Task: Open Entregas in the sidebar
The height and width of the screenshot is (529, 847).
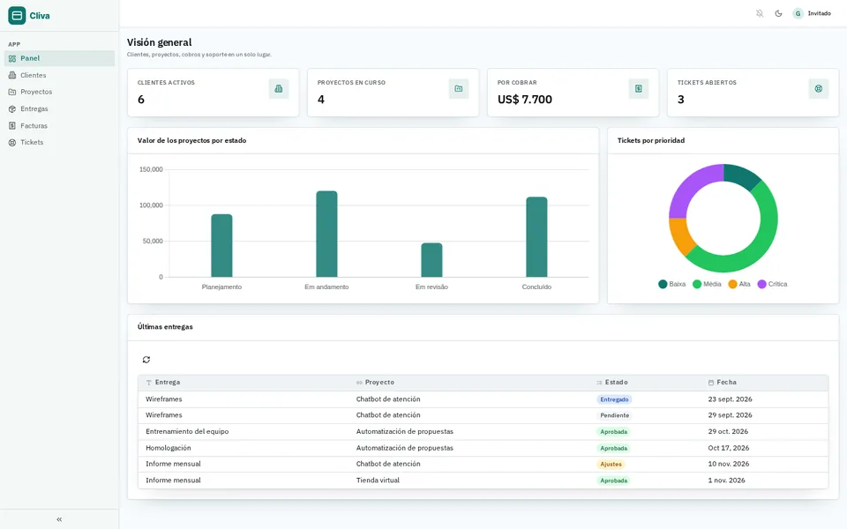Action: [59, 108]
